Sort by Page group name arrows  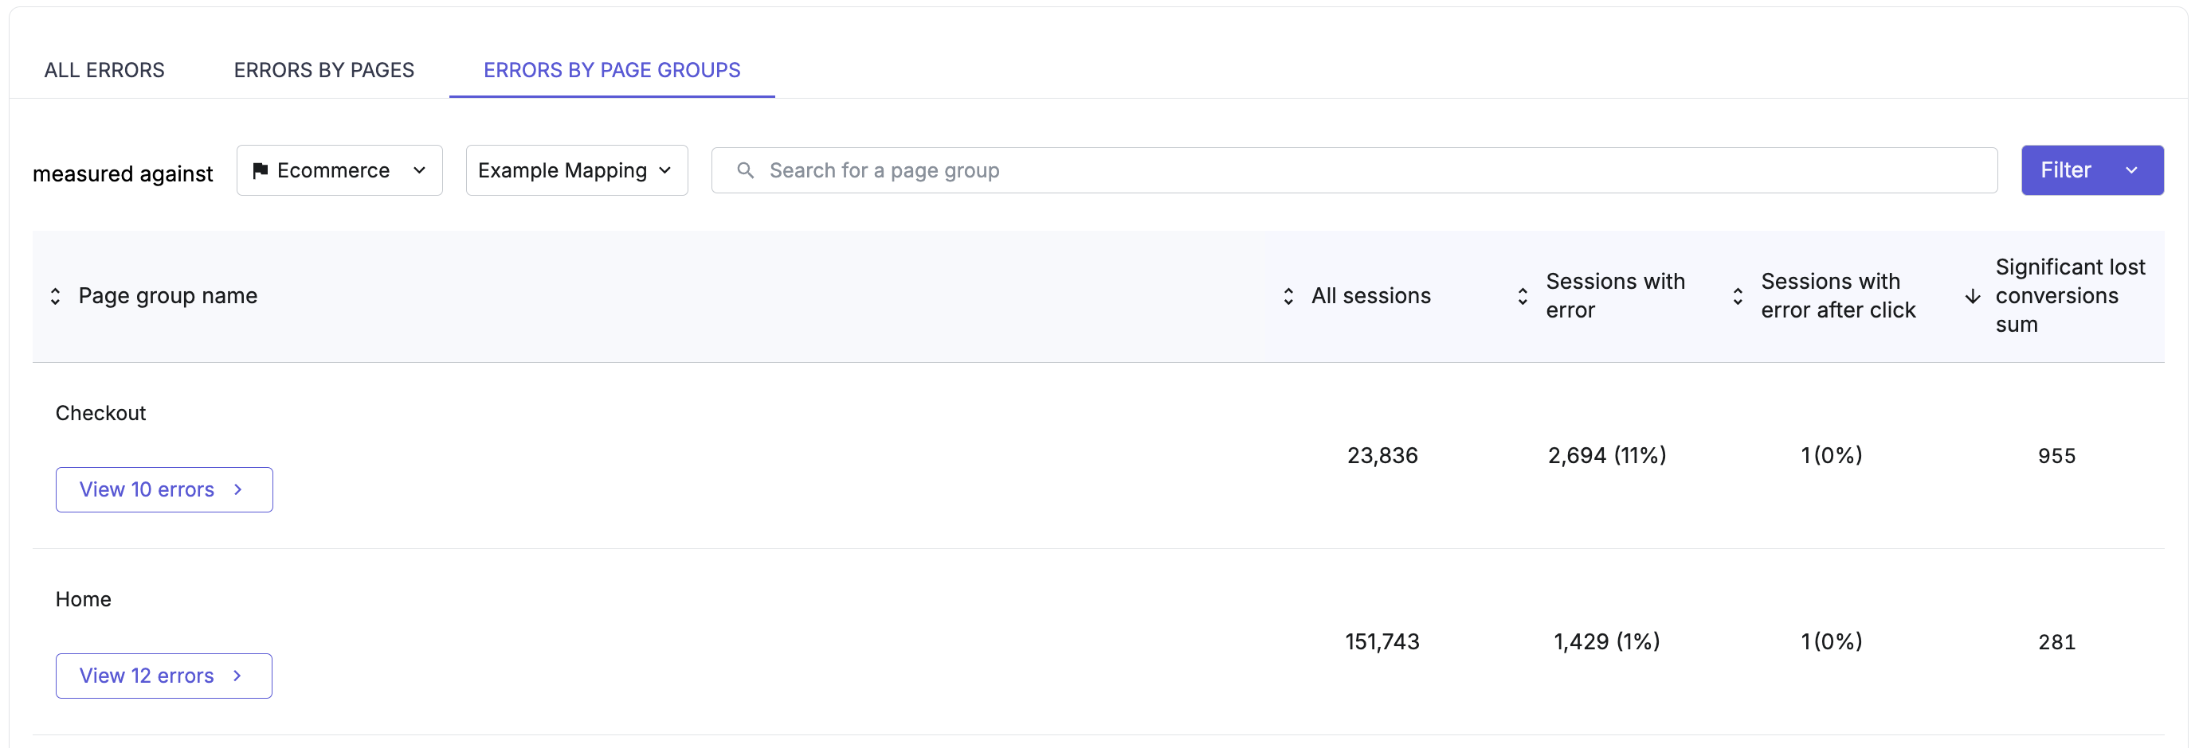(56, 296)
